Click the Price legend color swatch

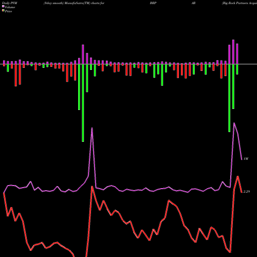(3, 10)
